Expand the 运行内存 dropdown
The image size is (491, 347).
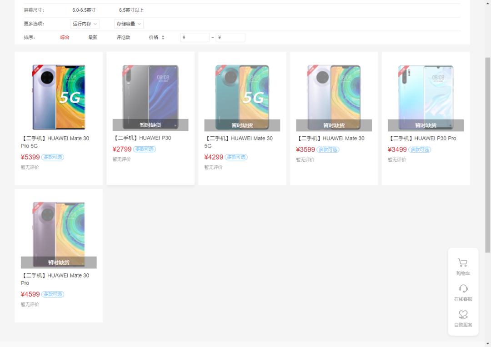[85, 24]
